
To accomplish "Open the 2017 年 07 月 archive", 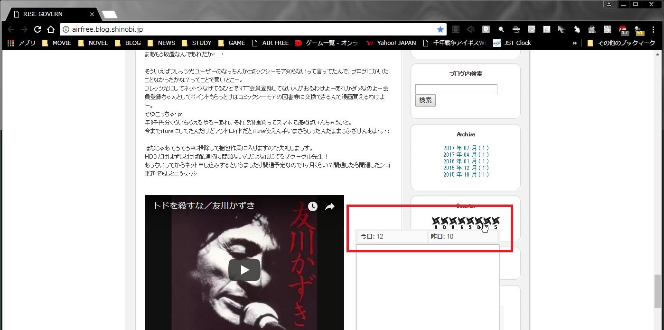I will point(466,148).
